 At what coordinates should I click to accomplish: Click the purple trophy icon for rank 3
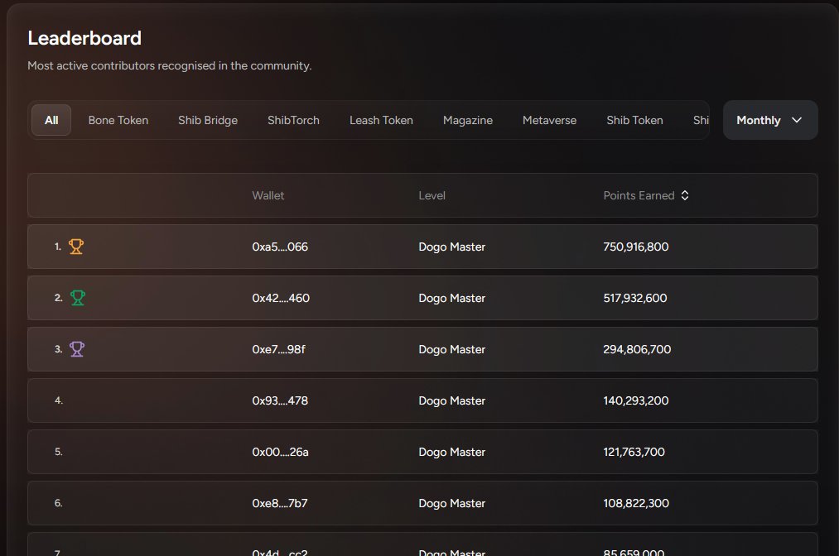[x=77, y=349]
